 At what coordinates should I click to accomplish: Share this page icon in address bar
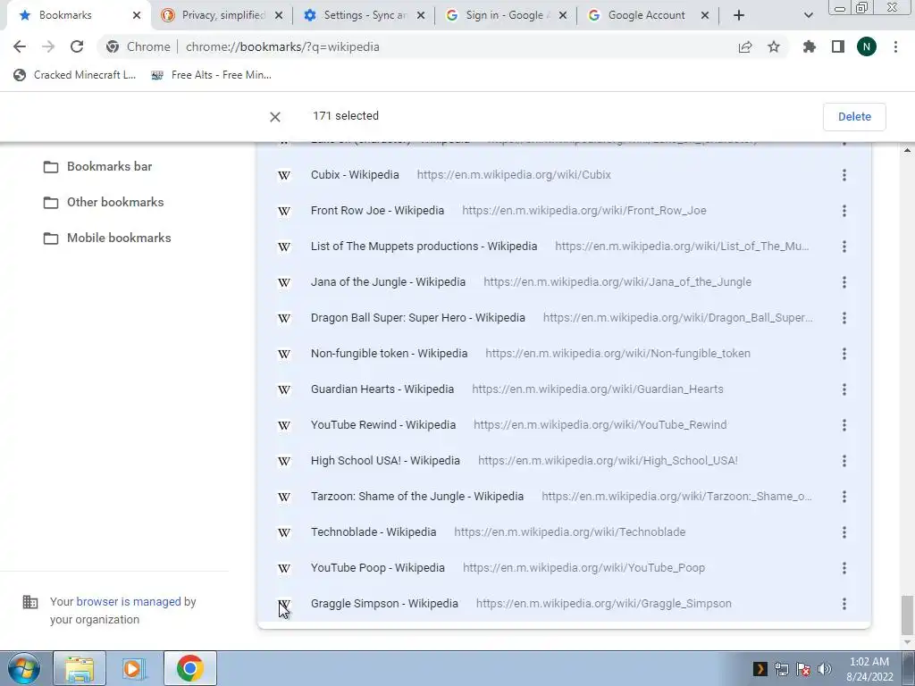tap(745, 46)
